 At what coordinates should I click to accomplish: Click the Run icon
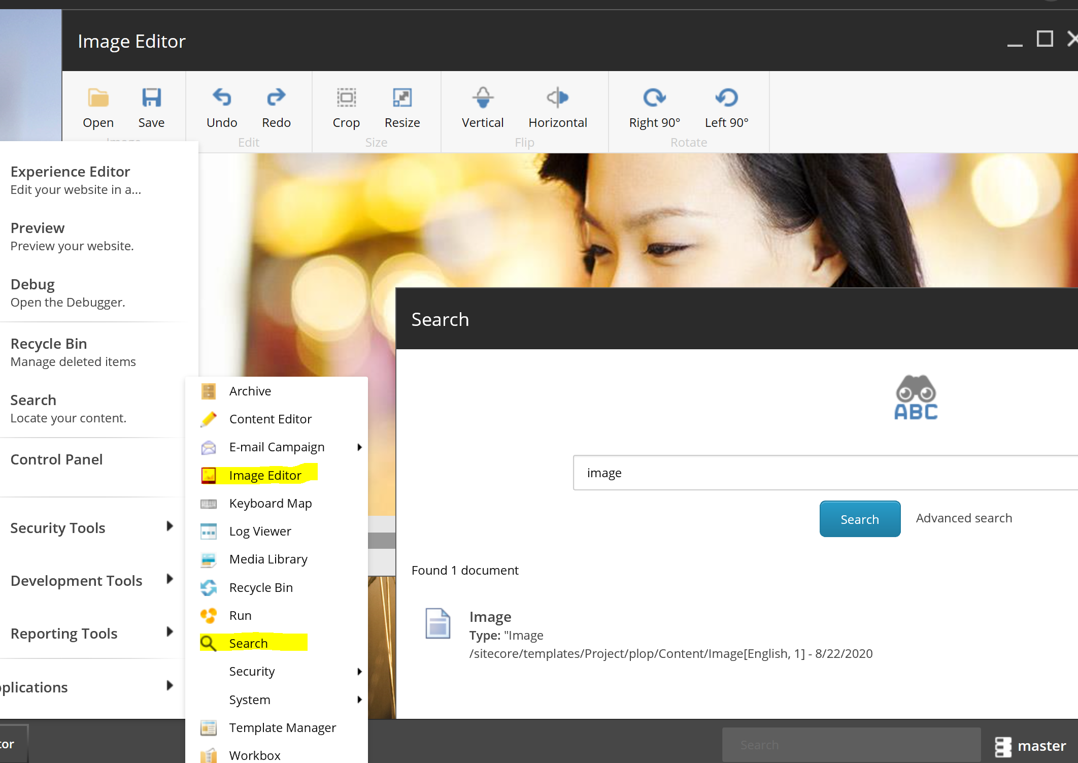click(209, 615)
